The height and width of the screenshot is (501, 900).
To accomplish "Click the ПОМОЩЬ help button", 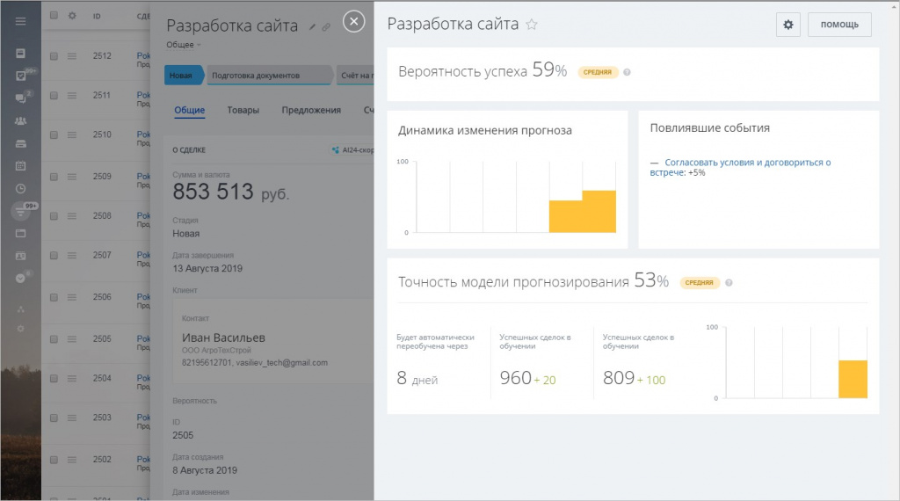I will 839,25.
